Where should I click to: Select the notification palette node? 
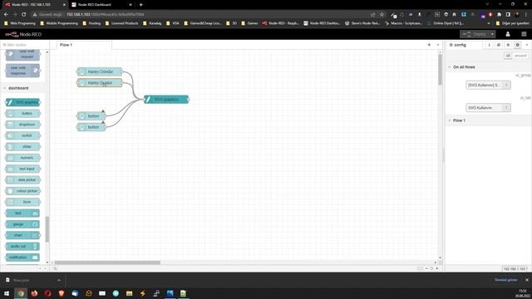click(x=22, y=257)
